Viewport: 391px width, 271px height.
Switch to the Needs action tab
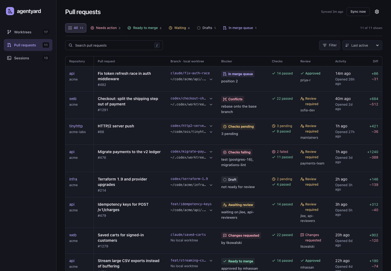pyautogui.click(x=105, y=28)
